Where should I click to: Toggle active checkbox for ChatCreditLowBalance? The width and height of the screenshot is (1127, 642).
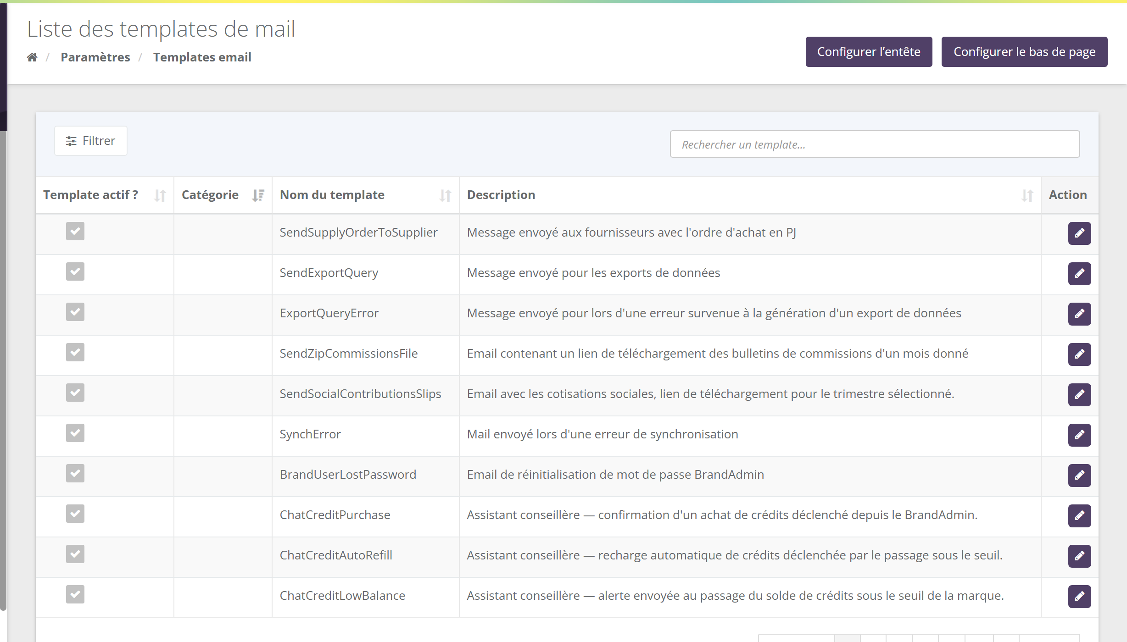pyautogui.click(x=75, y=594)
